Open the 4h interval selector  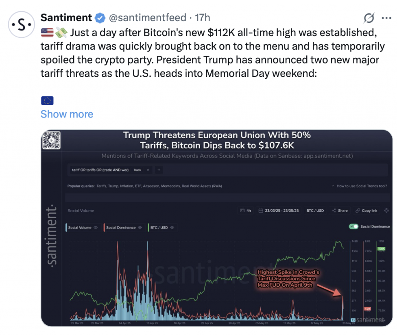click(246, 211)
